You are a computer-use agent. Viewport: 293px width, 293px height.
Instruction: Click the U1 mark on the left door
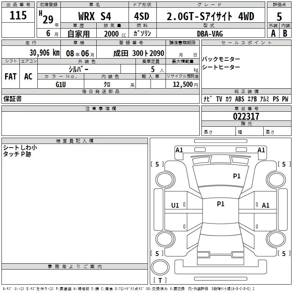coord(175,205)
